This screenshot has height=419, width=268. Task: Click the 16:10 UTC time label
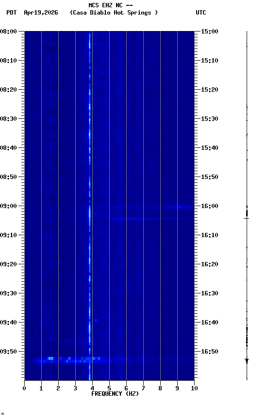coord(210,235)
